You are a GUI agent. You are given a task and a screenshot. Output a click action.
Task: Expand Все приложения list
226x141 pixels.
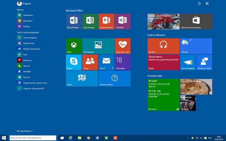[25, 131]
